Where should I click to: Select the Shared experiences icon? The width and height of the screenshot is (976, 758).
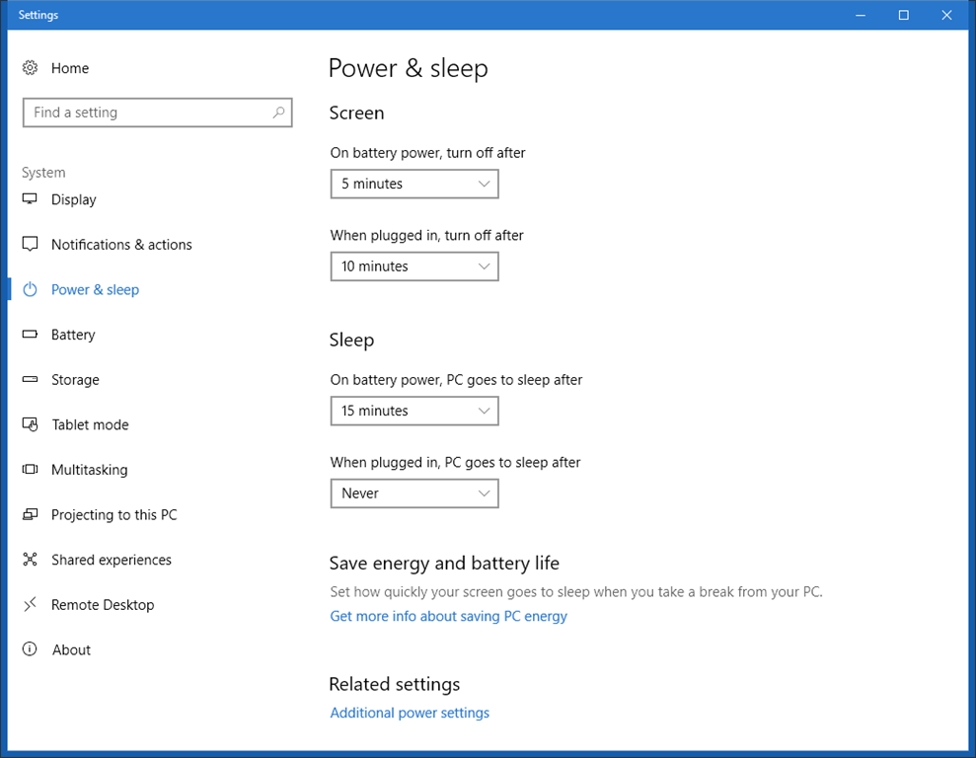coord(30,560)
